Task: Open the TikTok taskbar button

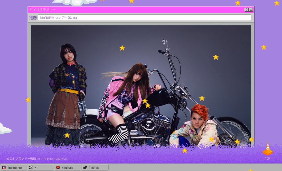Action: pos(95,167)
